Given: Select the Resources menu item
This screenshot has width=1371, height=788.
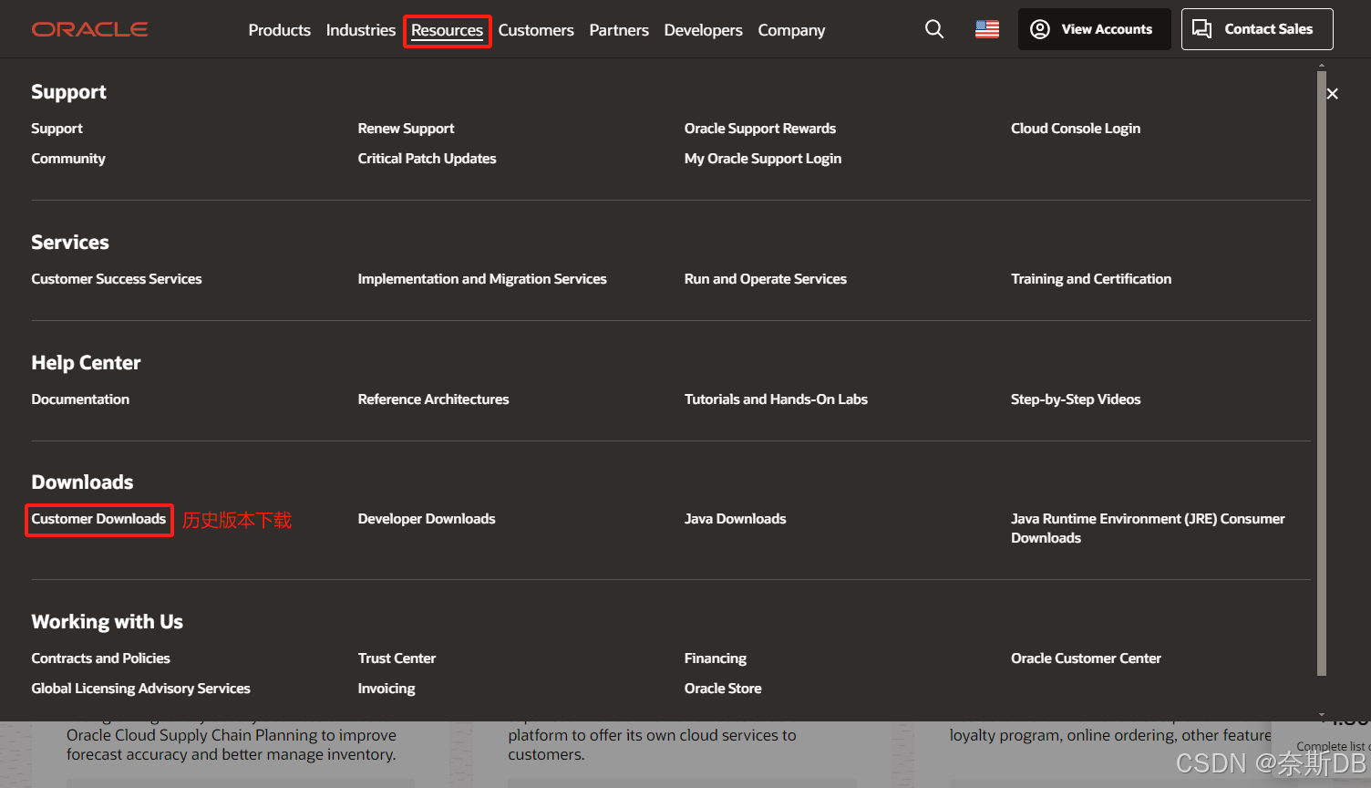Looking at the screenshot, I should [x=447, y=30].
